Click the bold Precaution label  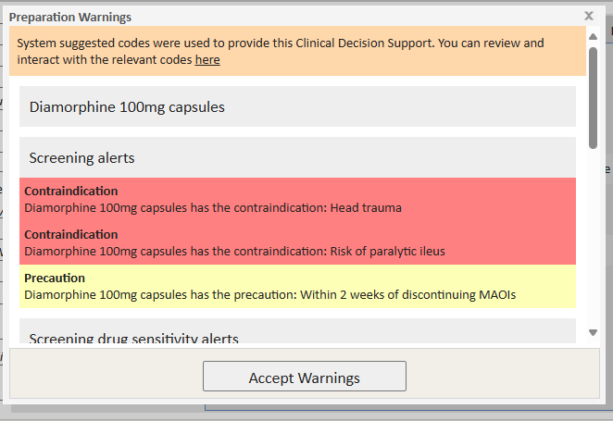55,279
